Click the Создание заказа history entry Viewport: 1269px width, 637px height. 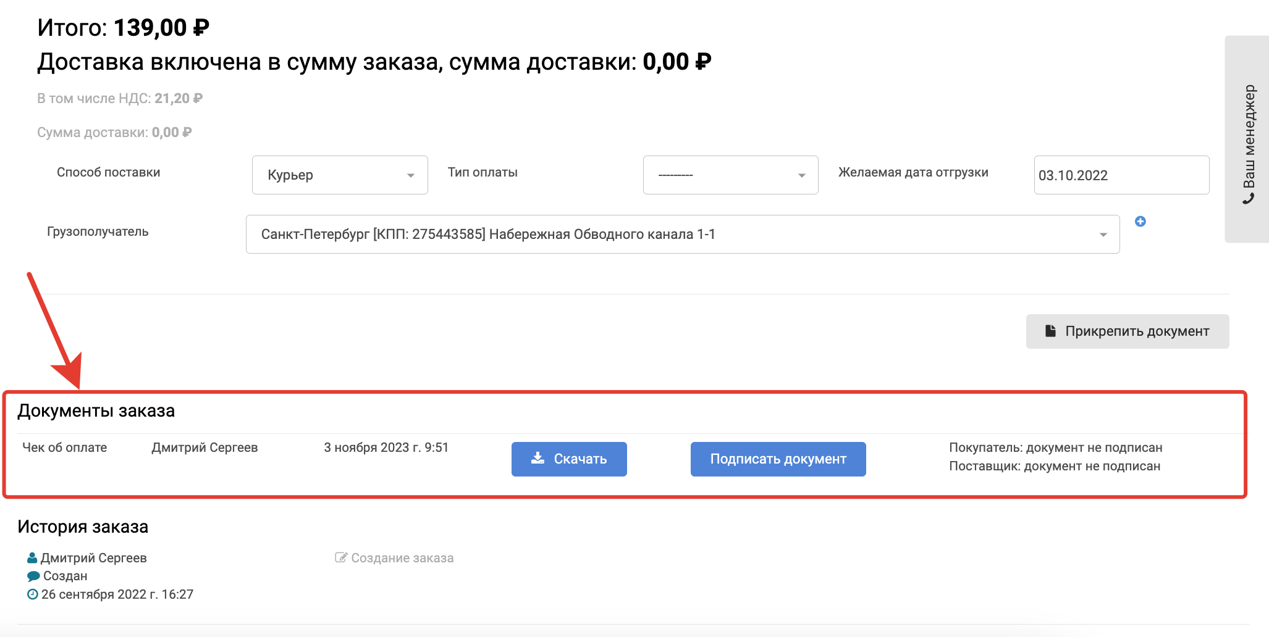tap(402, 558)
